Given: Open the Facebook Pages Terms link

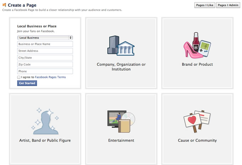Looking at the screenshot, I should point(50,77).
